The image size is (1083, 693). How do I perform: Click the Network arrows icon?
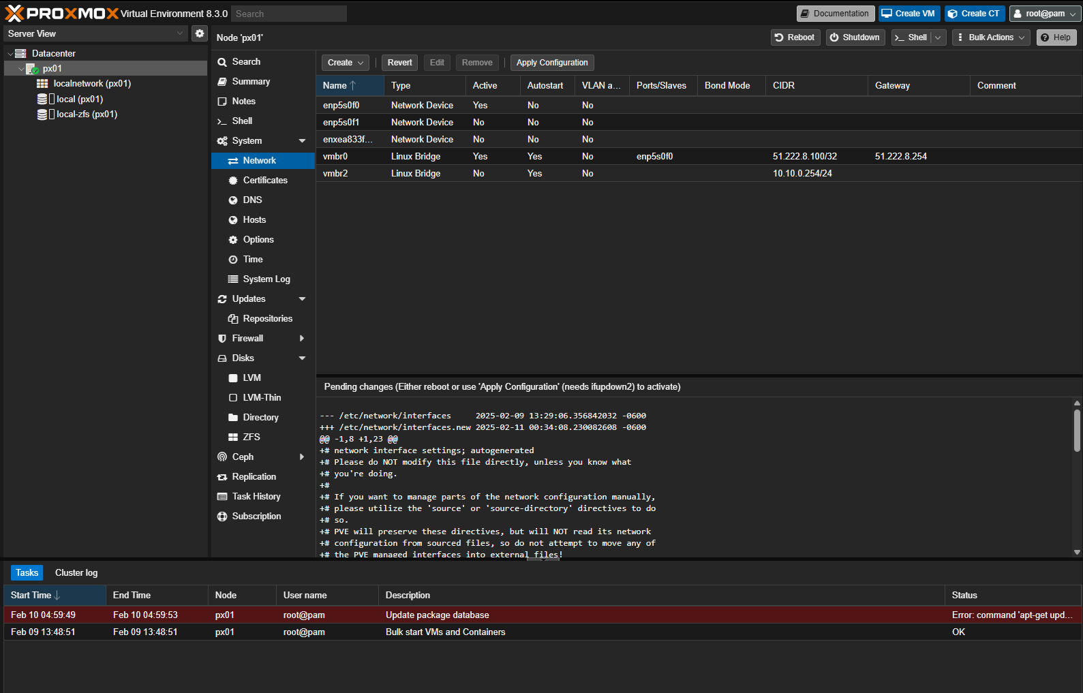tap(233, 160)
